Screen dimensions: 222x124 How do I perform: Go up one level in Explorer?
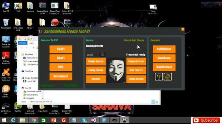pos(34,48)
